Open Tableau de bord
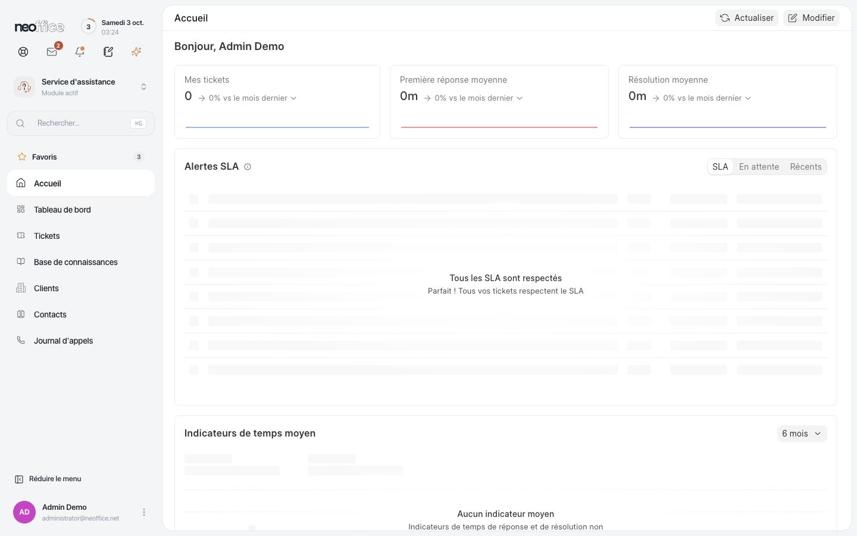Viewport: 857px width, 536px height. (81, 210)
